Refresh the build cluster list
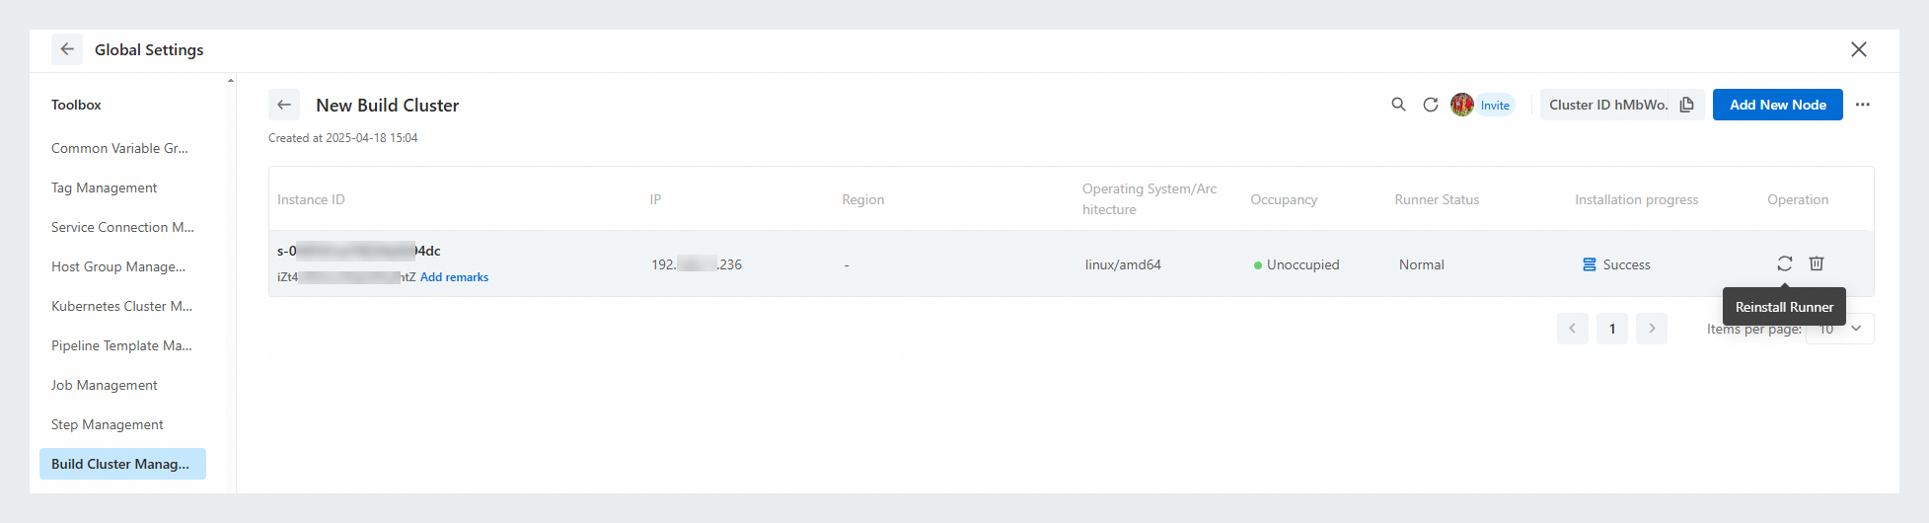 (1430, 105)
